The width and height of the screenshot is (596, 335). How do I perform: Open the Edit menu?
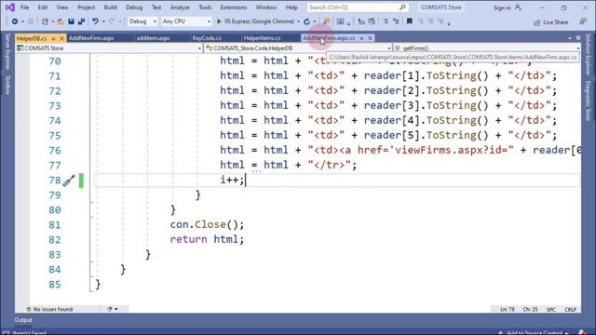(43, 7)
